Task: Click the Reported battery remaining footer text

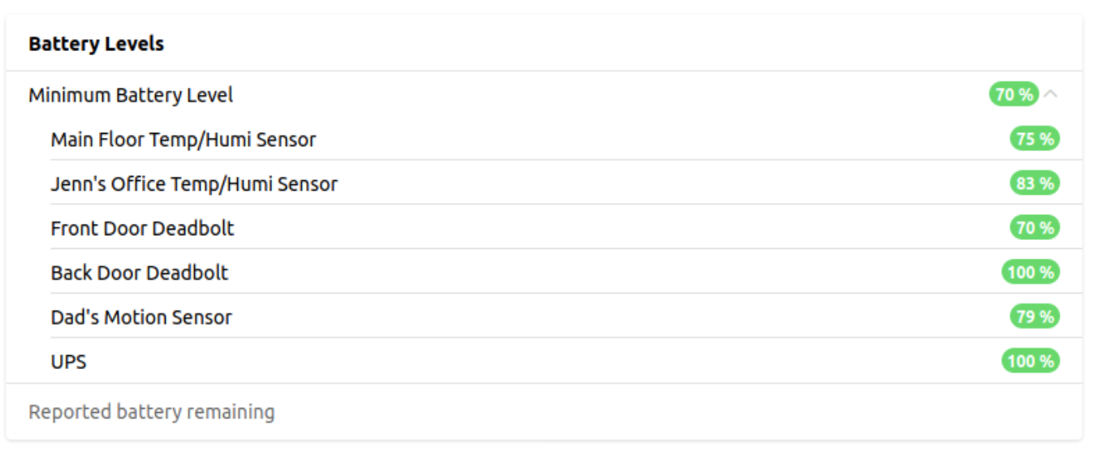Action: (152, 412)
